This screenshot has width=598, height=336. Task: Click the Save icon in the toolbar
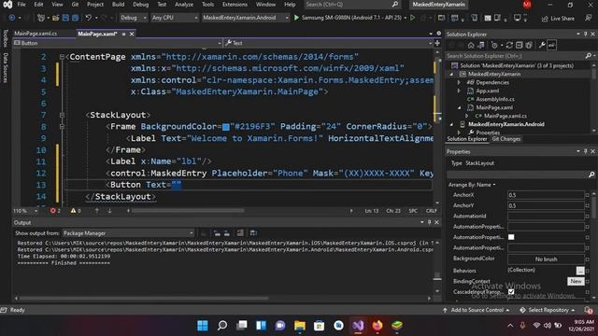click(x=65, y=18)
